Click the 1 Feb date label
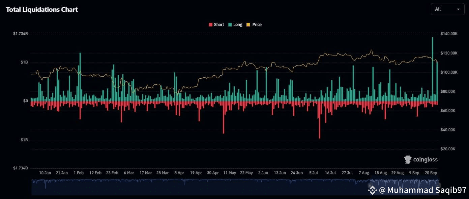This screenshot has width=469, height=199. click(x=79, y=173)
